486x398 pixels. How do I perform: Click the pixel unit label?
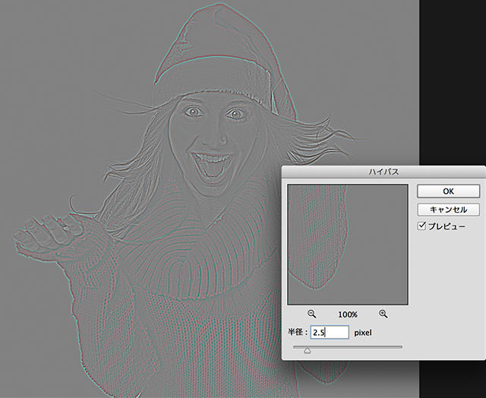click(366, 333)
